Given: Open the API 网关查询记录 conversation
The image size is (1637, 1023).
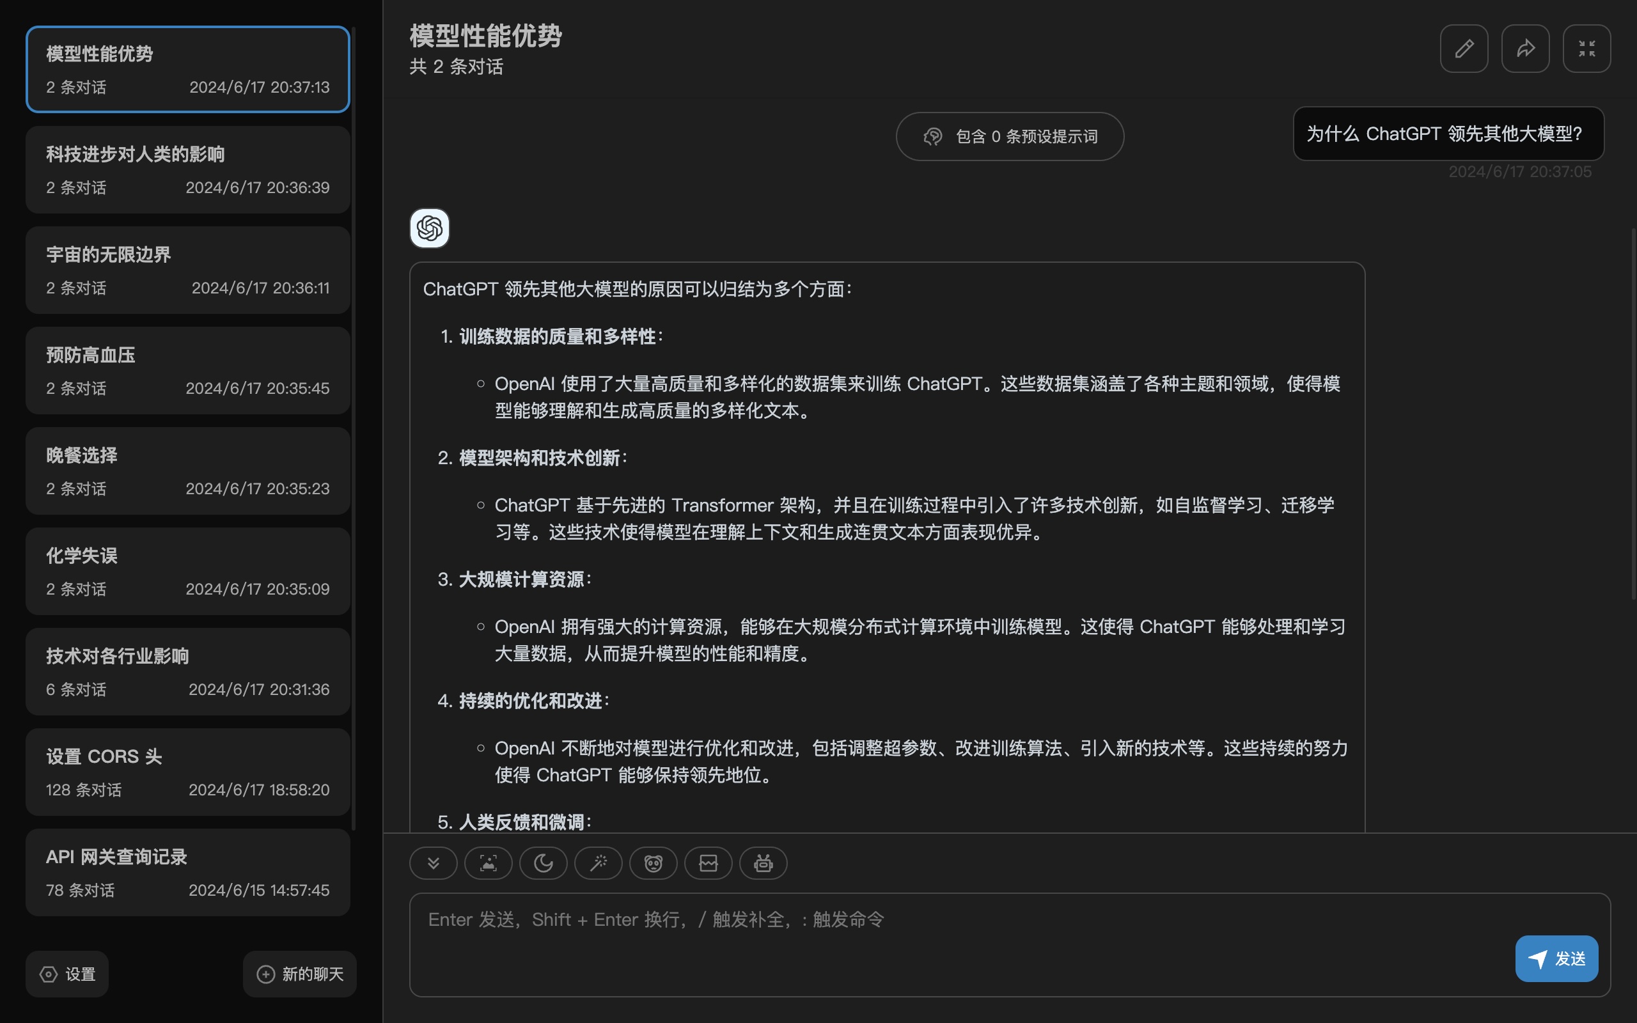Looking at the screenshot, I should coord(188,873).
